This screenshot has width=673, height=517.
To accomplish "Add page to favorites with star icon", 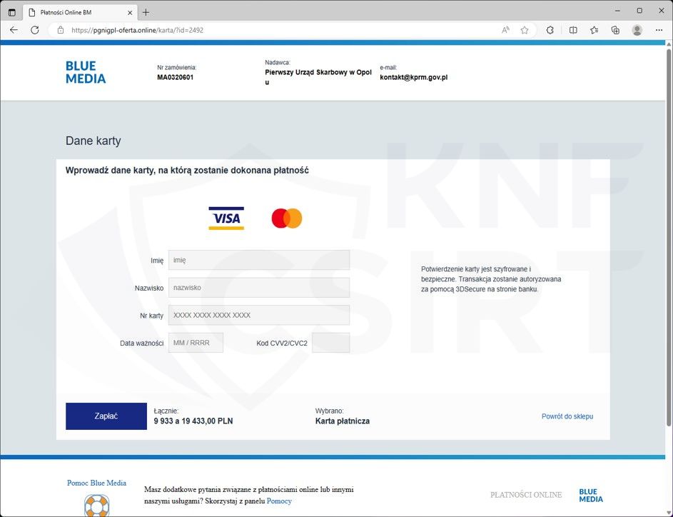I will [525, 30].
